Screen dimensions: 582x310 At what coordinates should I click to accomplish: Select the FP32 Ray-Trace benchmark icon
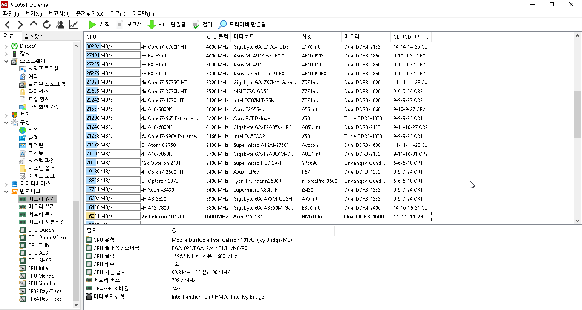pos(23,291)
